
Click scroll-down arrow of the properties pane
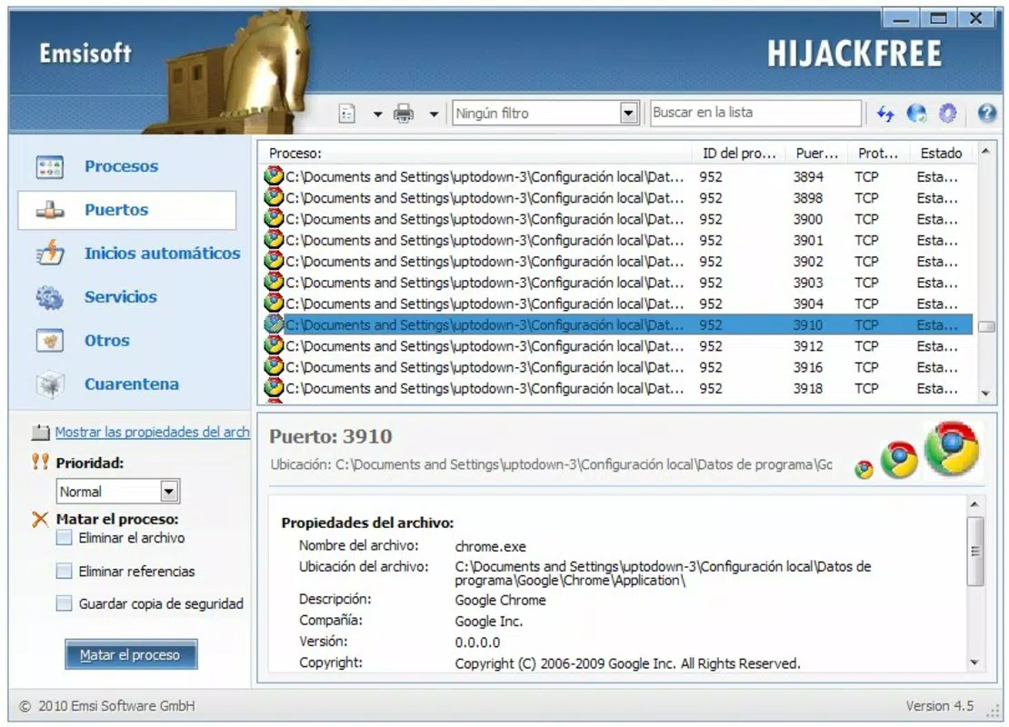pyautogui.click(x=974, y=662)
